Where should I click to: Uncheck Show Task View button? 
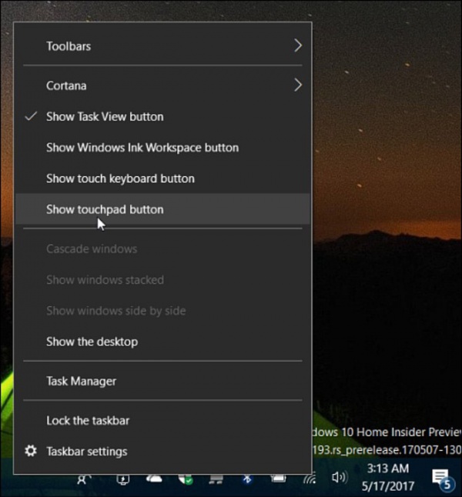pyautogui.click(x=162, y=117)
